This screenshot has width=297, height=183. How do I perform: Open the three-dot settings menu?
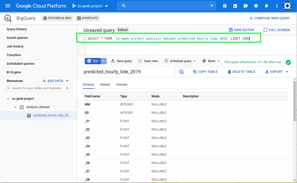click(277, 6)
